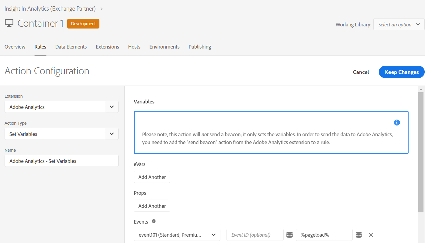Open the Working Library dropdown
This screenshot has width=425, height=243.
pos(399,25)
